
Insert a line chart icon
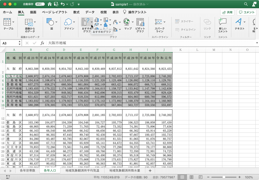point(97,25)
